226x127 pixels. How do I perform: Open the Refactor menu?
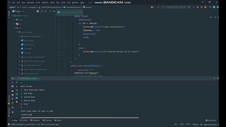(x=45, y=2)
